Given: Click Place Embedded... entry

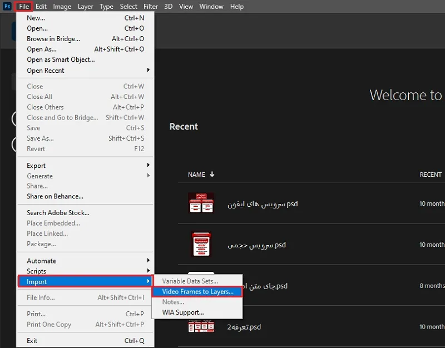Looking at the screenshot, I should coord(86,223).
